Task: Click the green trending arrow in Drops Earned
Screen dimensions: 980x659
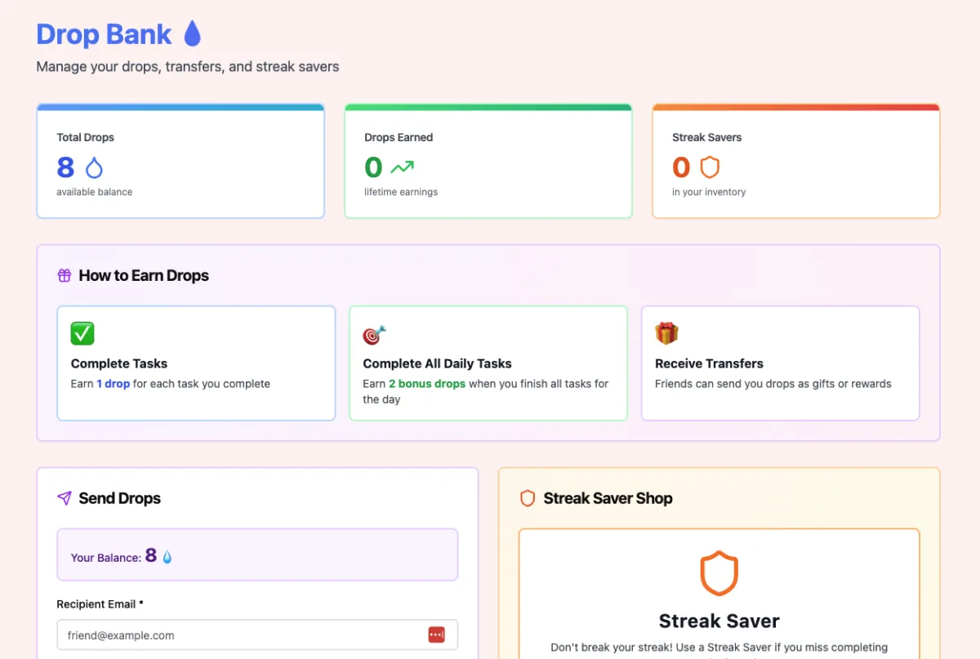Action: (402, 167)
